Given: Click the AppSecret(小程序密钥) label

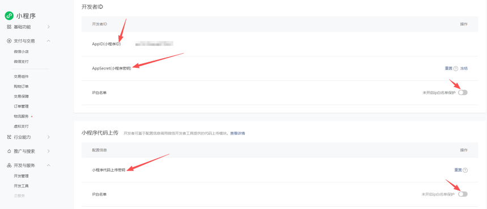Looking at the screenshot, I should (x=112, y=68).
